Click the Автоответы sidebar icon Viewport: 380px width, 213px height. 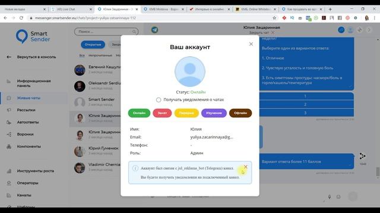pos(9,122)
